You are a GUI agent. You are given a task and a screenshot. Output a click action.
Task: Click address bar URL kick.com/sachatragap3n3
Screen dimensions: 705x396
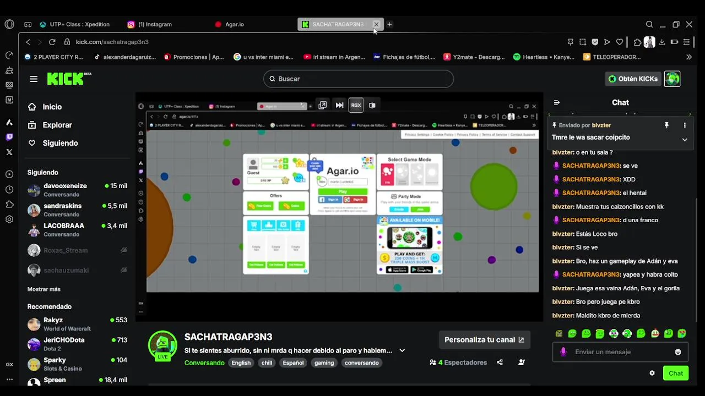pyautogui.click(x=112, y=42)
